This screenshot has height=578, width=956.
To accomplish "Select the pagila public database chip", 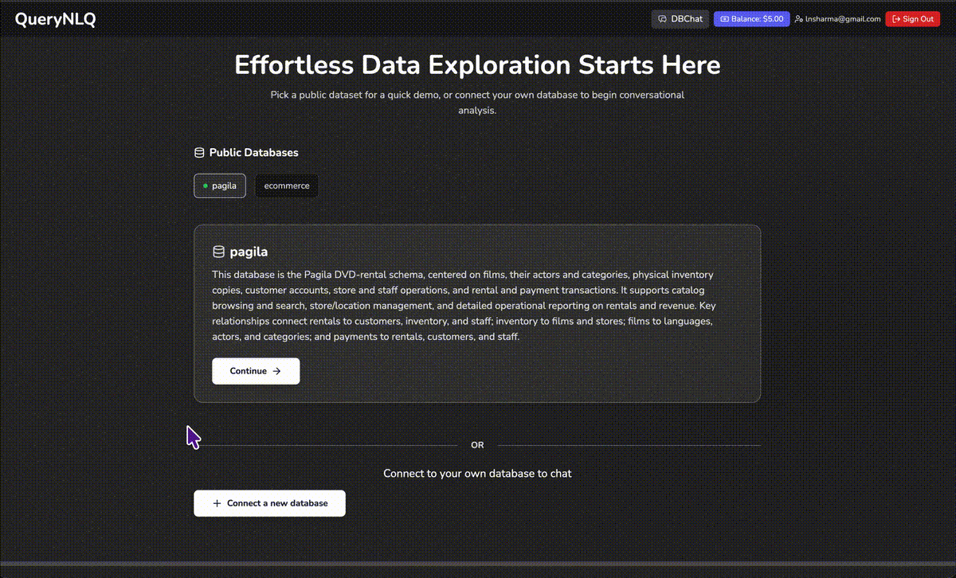I will 220,186.
